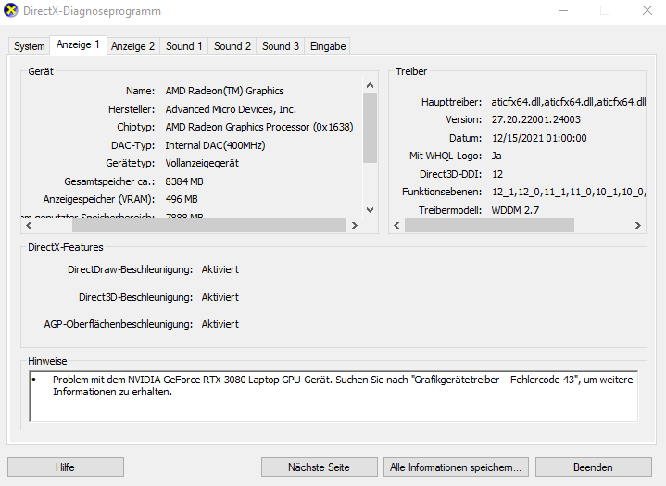666x486 pixels.
Task: Click AGP-Oberflächenbeschleunigung Aktiviert status
Action: [x=220, y=324]
